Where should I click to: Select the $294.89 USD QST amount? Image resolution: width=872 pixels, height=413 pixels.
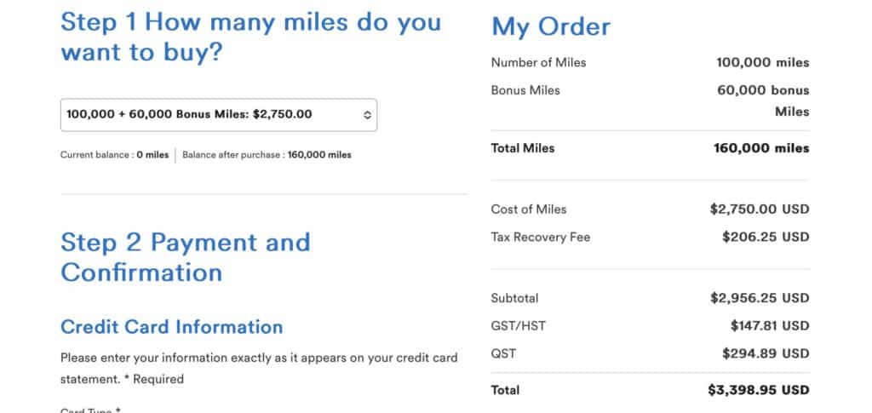765,353
